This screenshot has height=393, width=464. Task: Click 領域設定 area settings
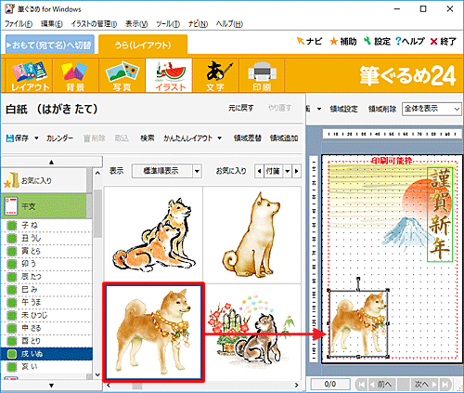343,109
